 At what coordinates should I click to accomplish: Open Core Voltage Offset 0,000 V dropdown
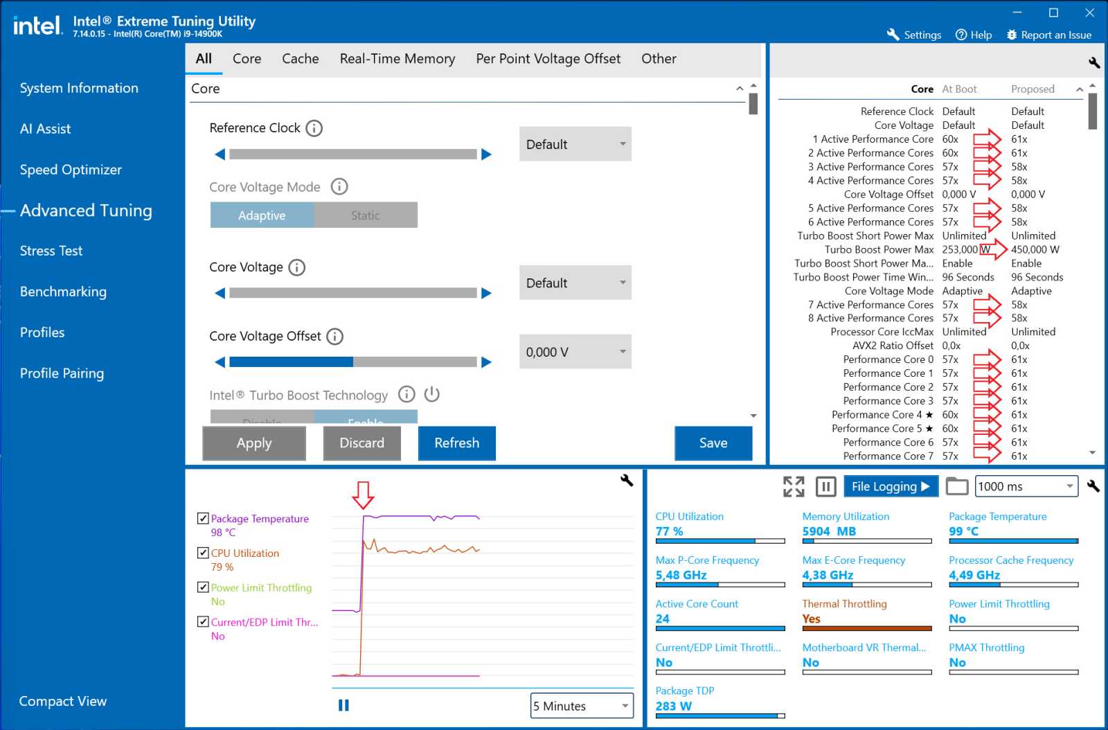coord(575,352)
